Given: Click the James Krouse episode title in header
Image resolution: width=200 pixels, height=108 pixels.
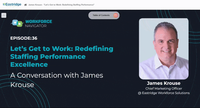Looking at the screenshot, I should pyautogui.click(x=61, y=5).
